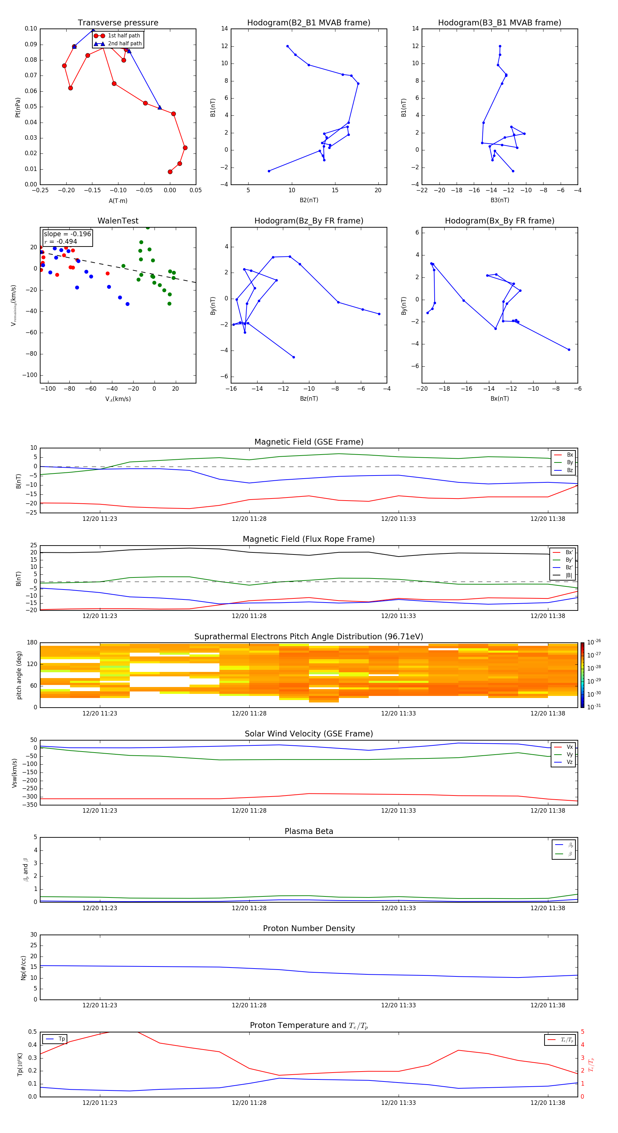
Task: Click the "Proton Temperature and Te/Tp" title
Action: (309, 1026)
